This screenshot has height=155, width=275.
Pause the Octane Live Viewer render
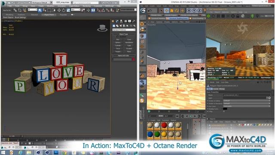pos(218,16)
